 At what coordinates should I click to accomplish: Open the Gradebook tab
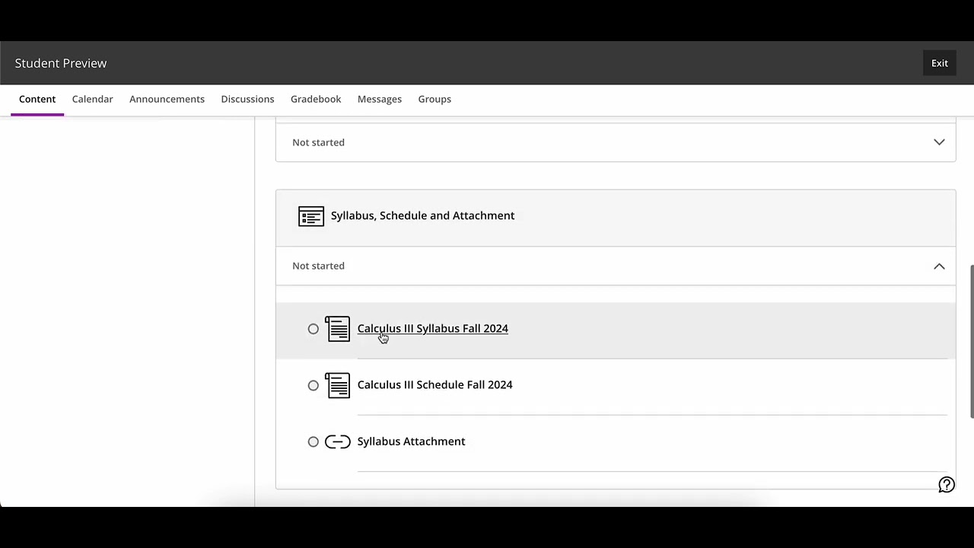(x=316, y=99)
